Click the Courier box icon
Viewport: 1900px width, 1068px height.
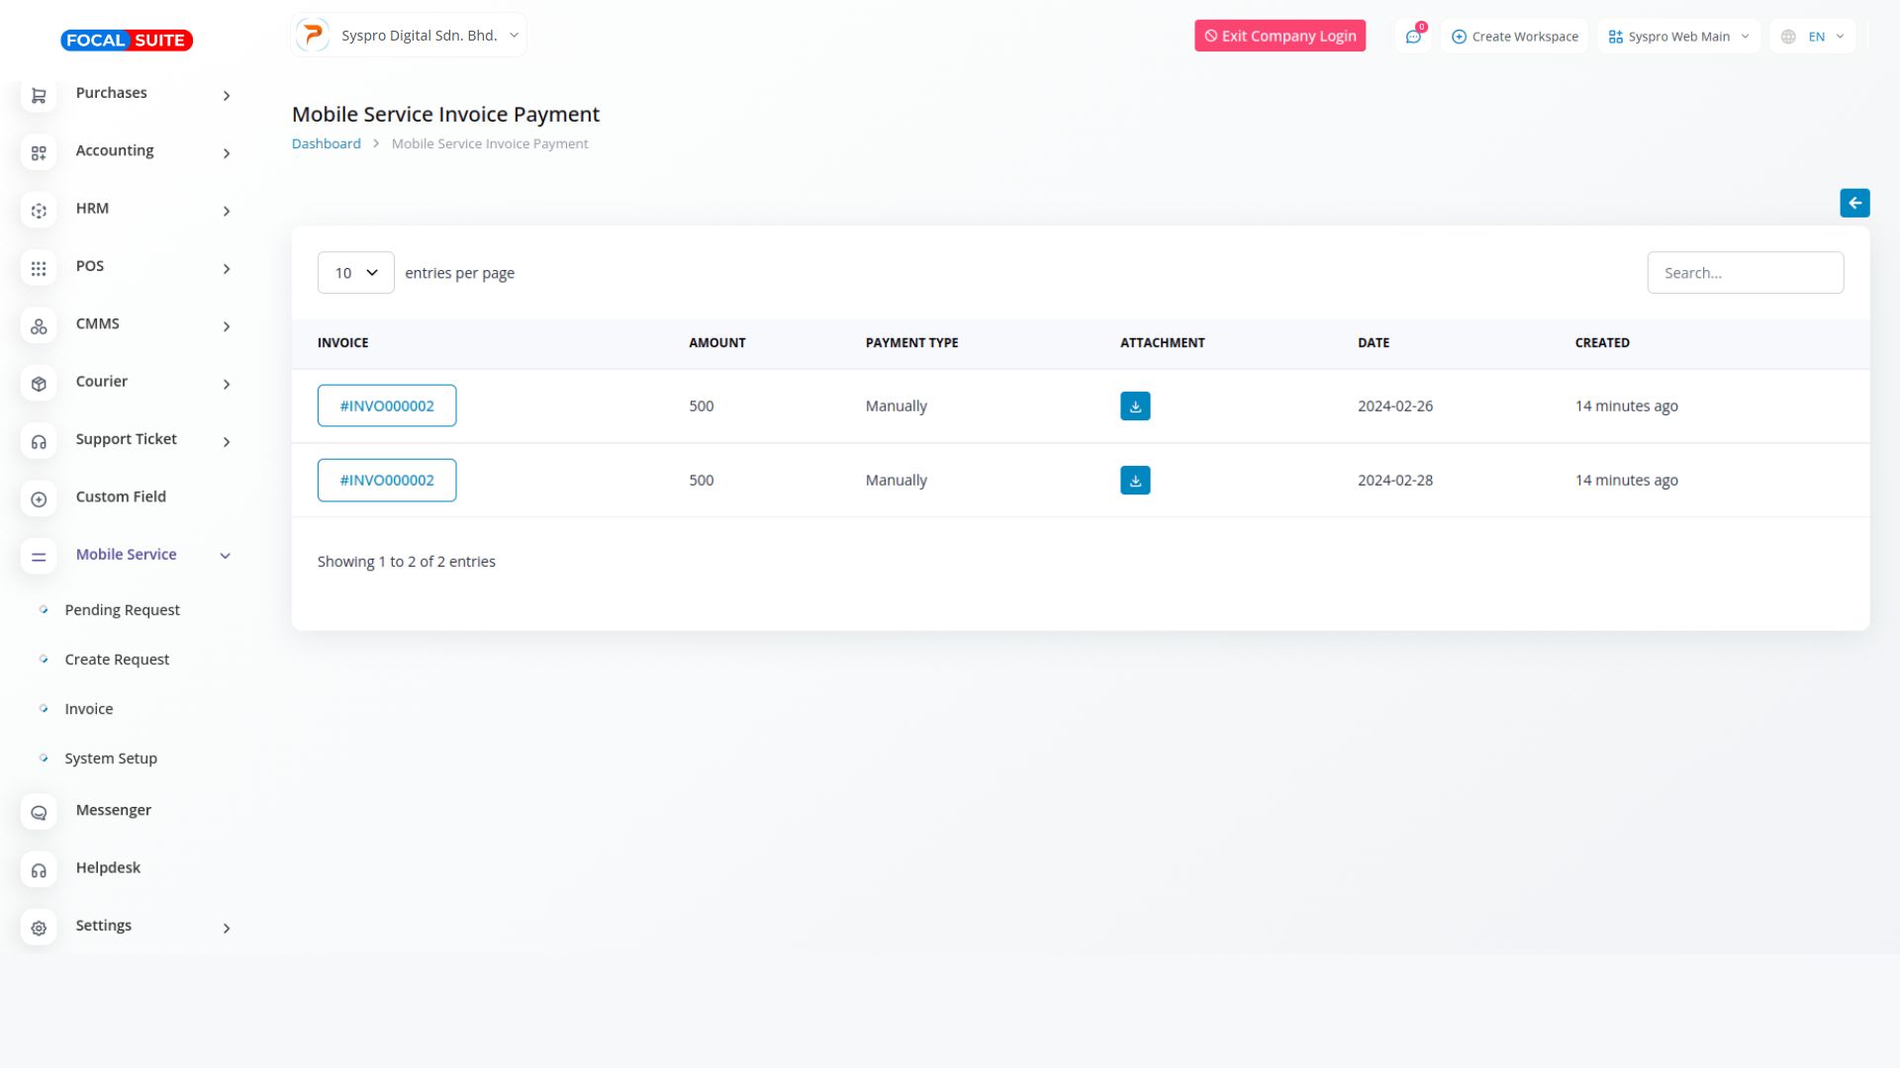click(39, 383)
